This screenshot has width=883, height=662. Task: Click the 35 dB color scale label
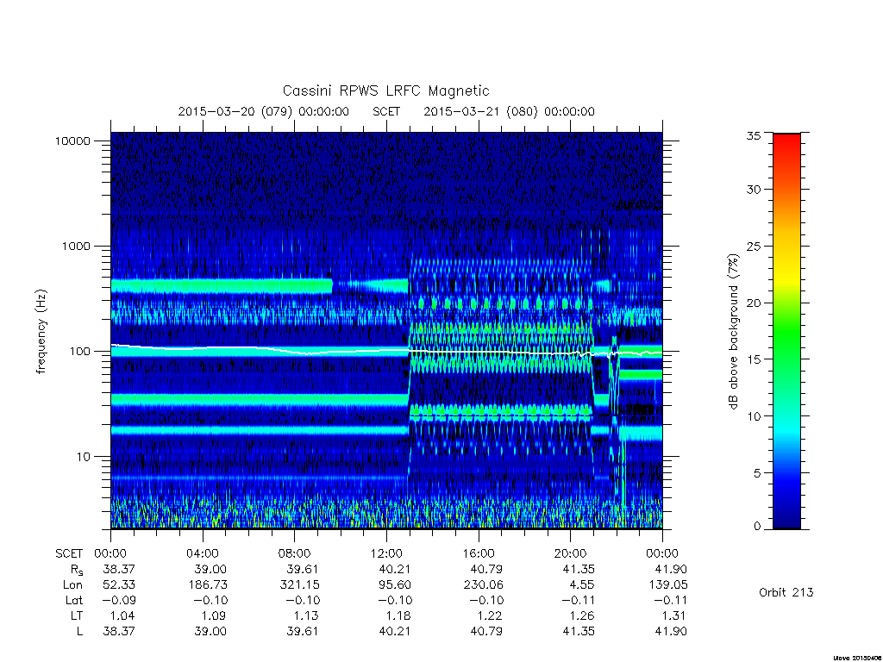click(x=753, y=135)
